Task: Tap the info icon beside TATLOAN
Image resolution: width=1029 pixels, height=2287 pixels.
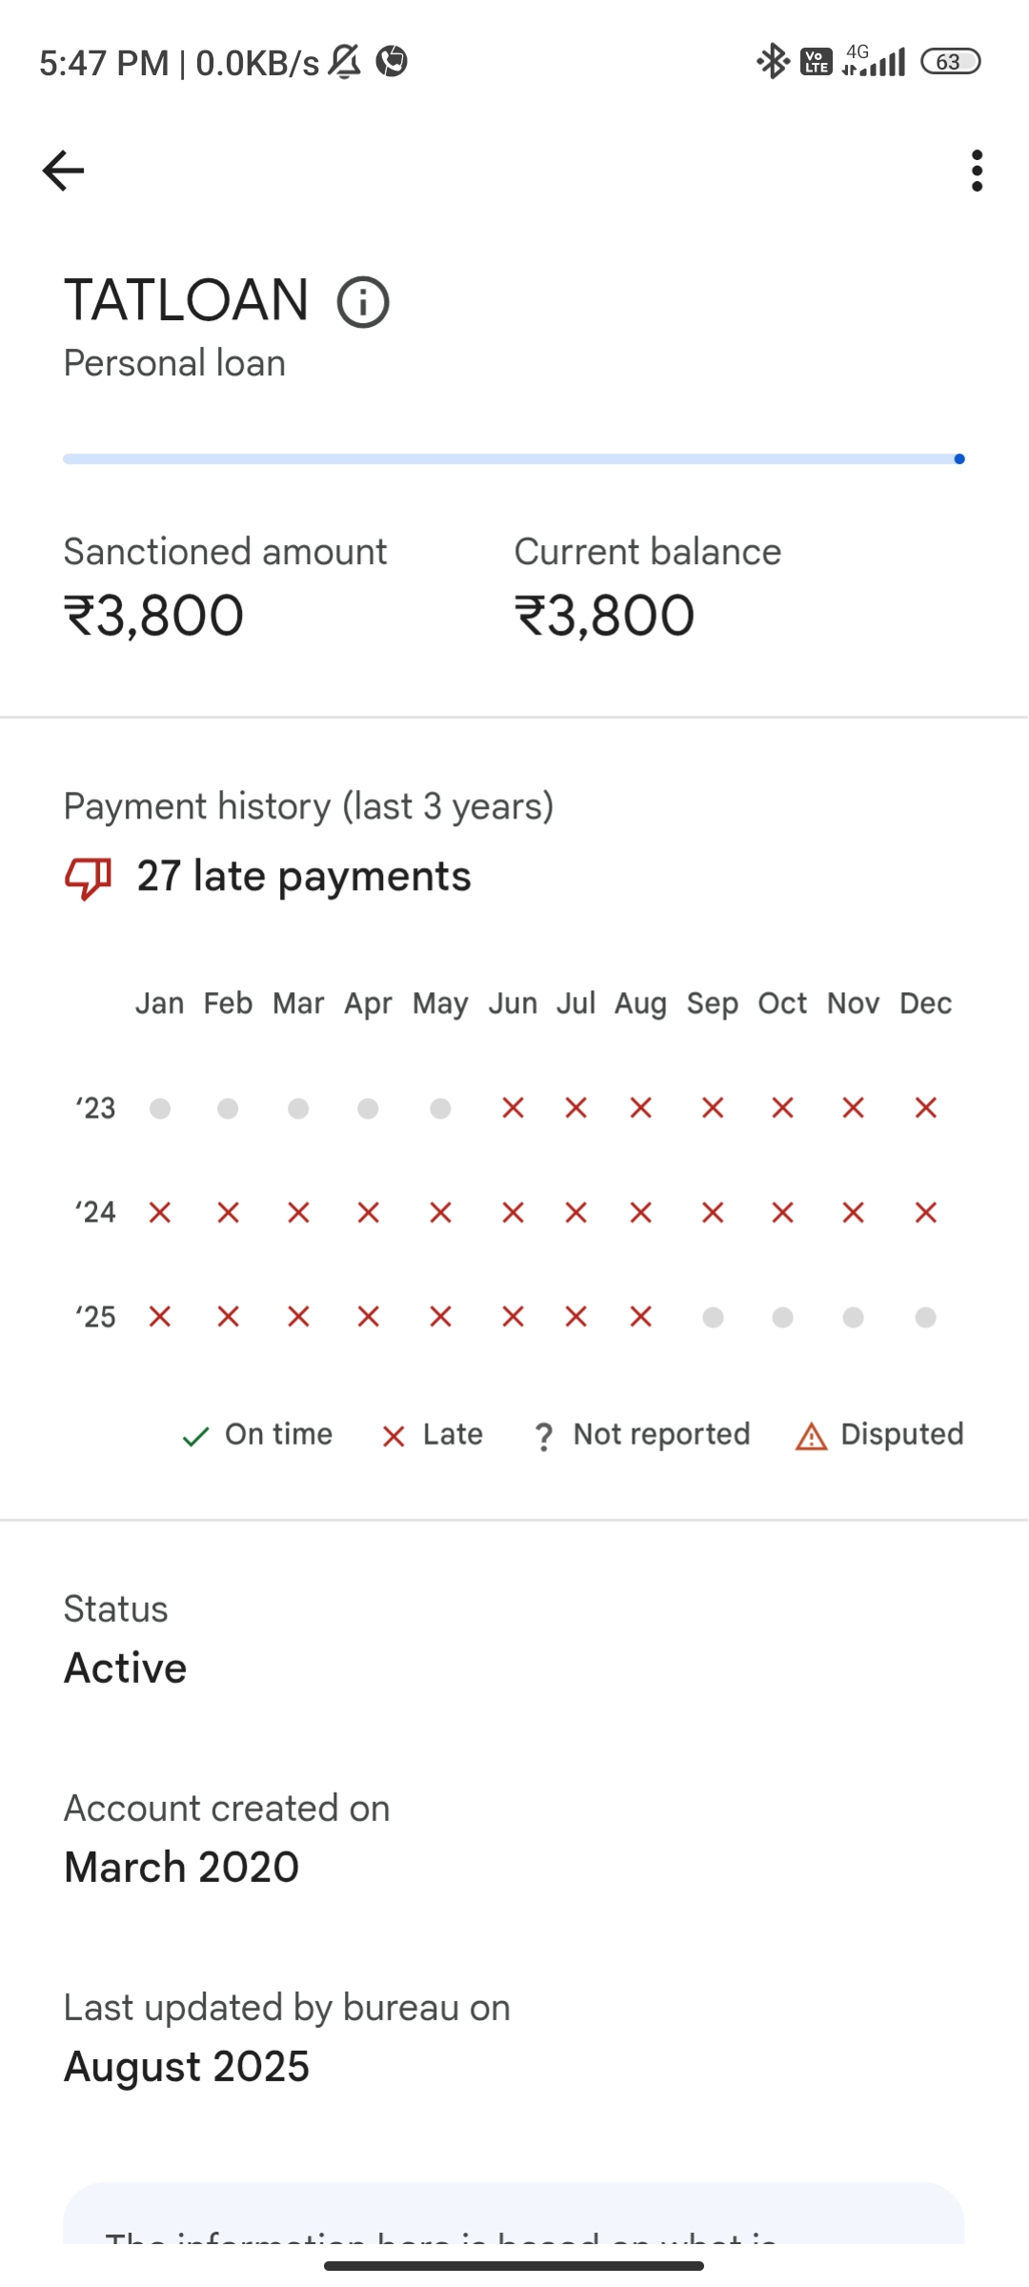Action: [363, 303]
